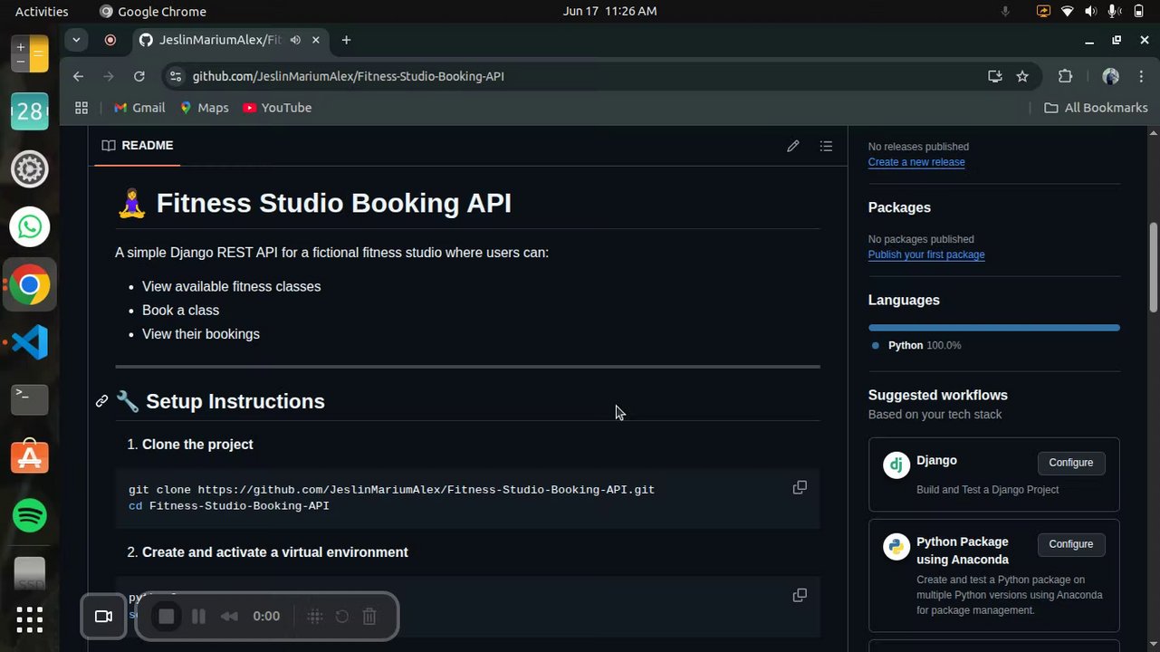
Task: Expand the tab search dropdown arrow
Action: (x=76, y=40)
